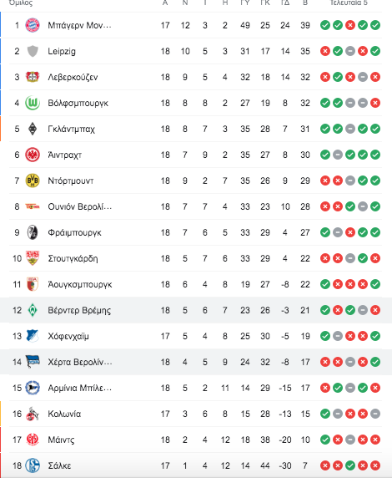
Task: Click Bayern's red loss indicator in last five
Action: (350, 25)
